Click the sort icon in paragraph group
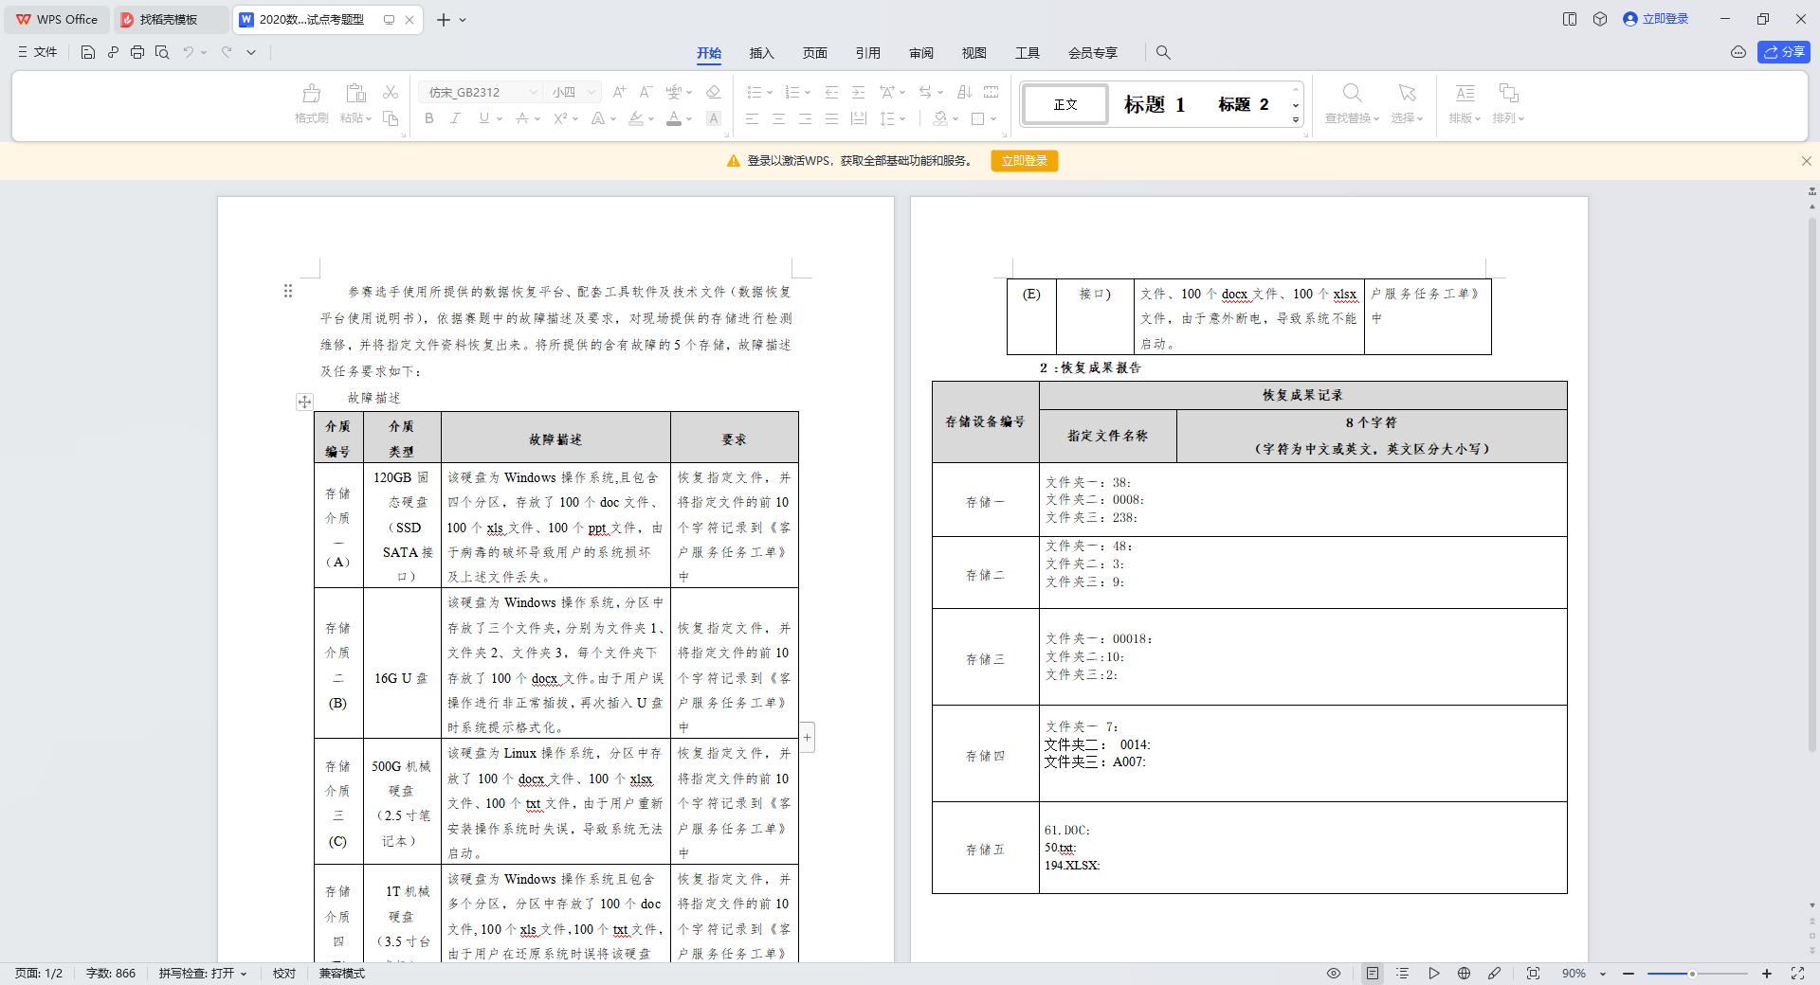 tap(964, 92)
